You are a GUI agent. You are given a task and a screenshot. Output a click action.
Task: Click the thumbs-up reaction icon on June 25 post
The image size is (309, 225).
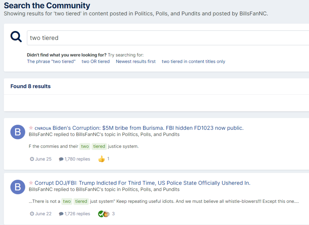(101, 159)
